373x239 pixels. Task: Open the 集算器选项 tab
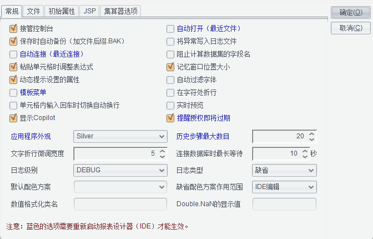point(120,11)
